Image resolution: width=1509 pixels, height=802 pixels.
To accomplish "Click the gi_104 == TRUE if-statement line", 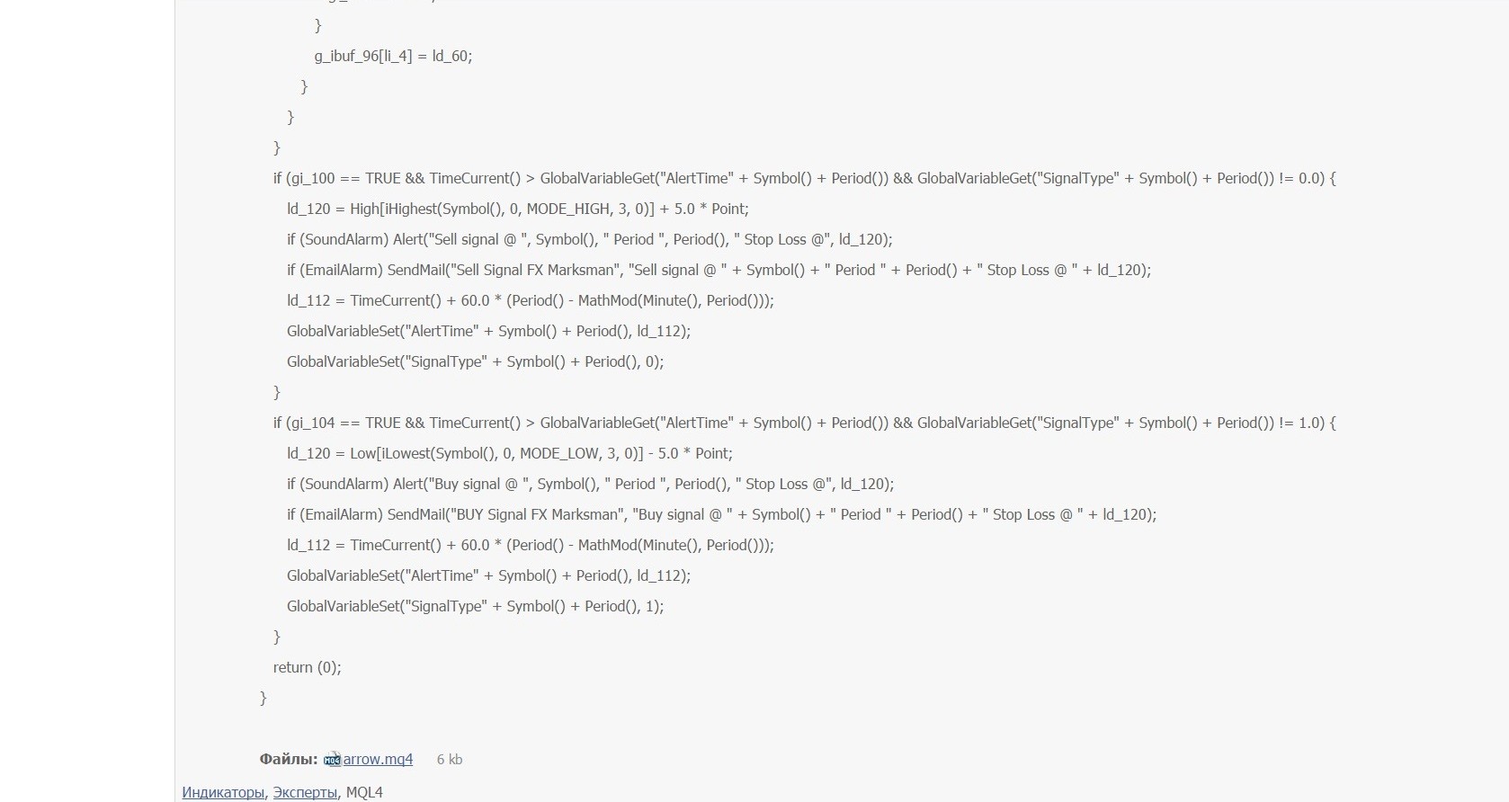I will click(804, 423).
